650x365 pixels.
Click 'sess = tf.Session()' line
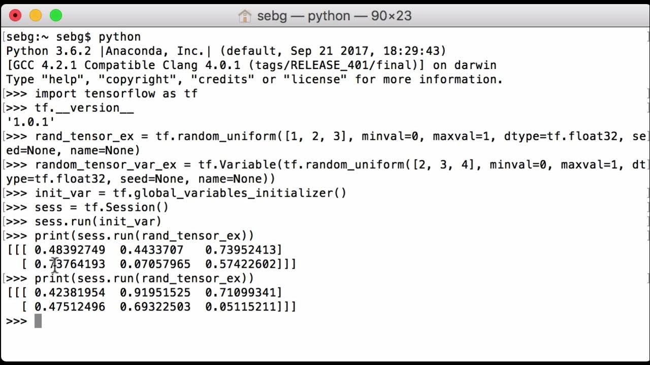(x=102, y=207)
